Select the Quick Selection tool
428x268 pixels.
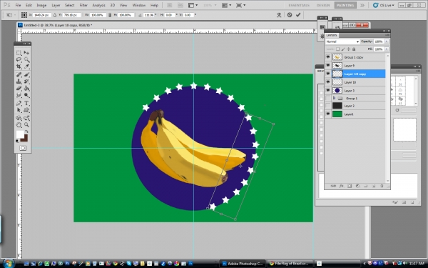coord(26,59)
